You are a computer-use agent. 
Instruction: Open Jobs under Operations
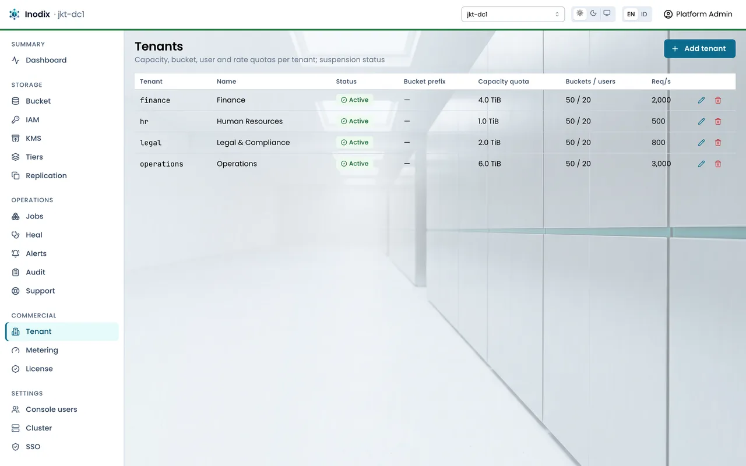(62, 216)
